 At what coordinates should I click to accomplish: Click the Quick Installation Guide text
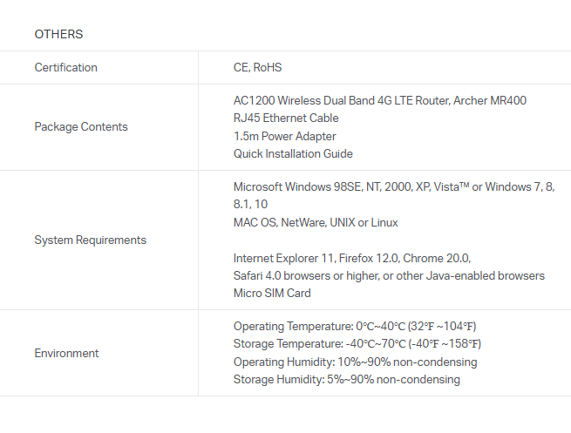tap(293, 153)
